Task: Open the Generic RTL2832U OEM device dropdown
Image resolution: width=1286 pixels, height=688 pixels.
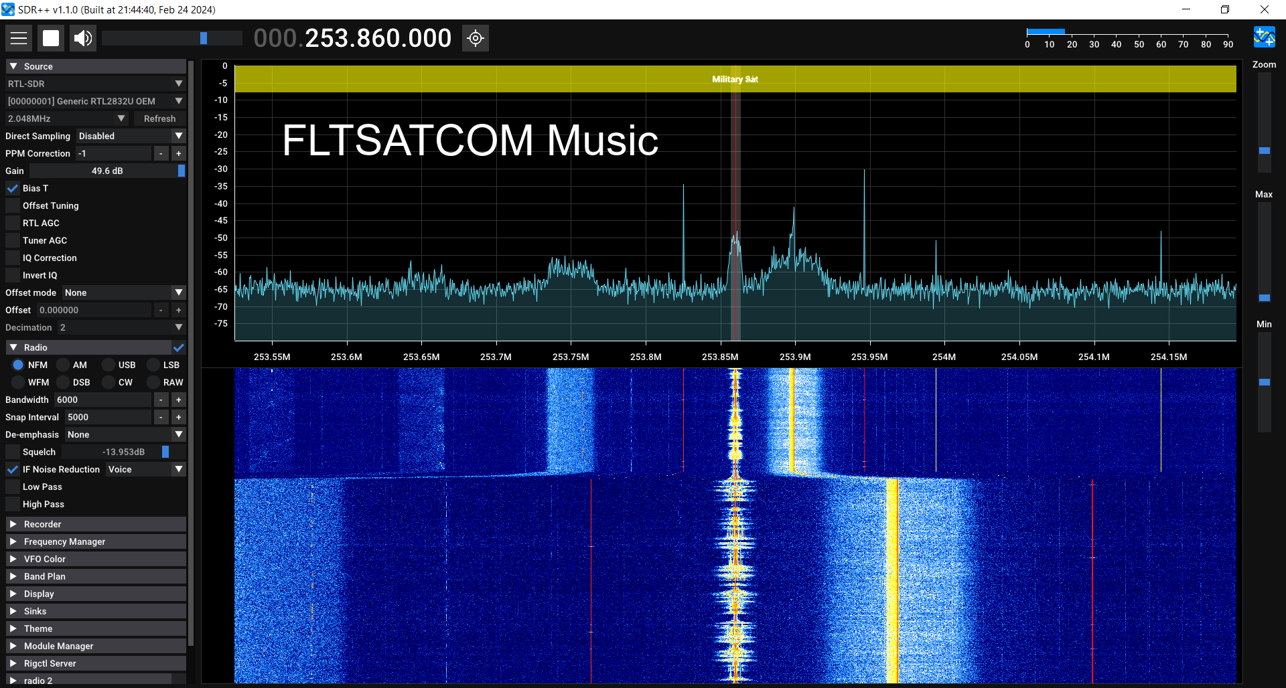Action: point(95,101)
